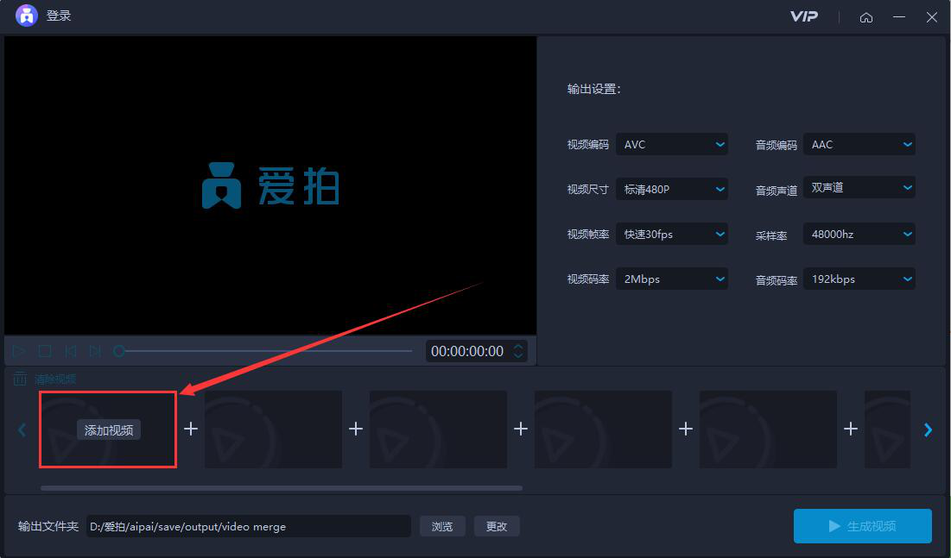The height and width of the screenshot is (558, 951).
Task: Click the preview seek slider handle
Action: tap(119, 351)
